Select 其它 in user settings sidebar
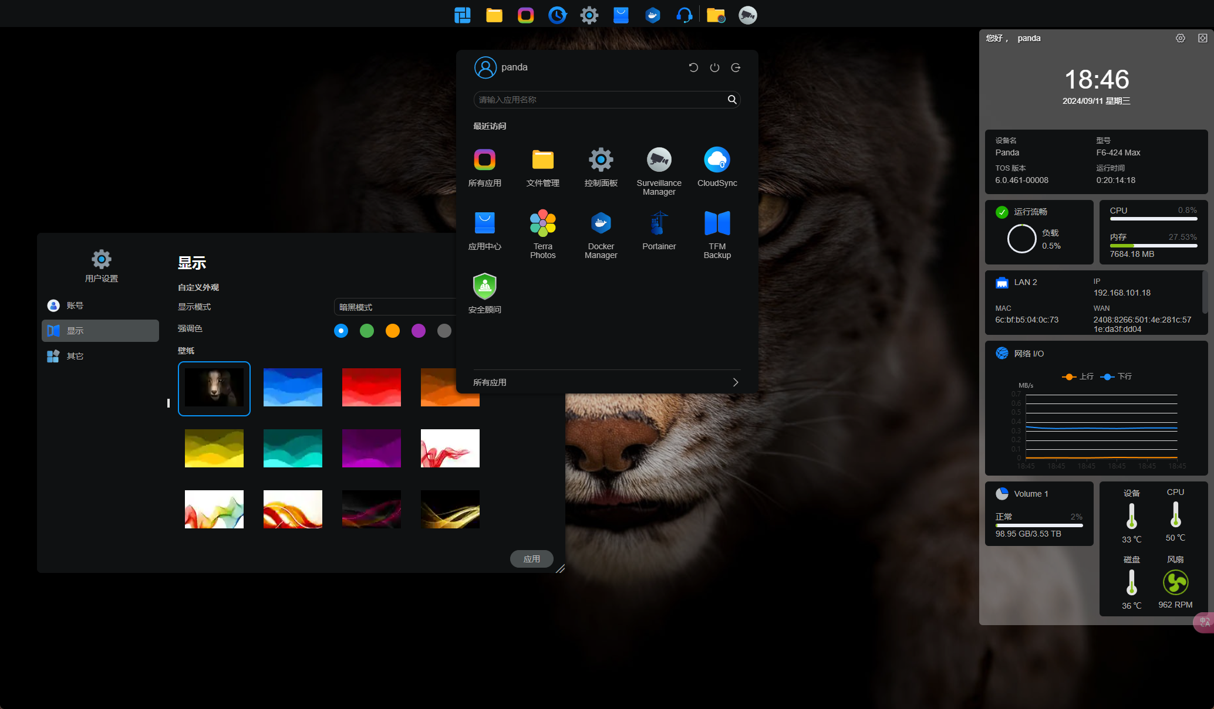The height and width of the screenshot is (709, 1214). pos(100,356)
